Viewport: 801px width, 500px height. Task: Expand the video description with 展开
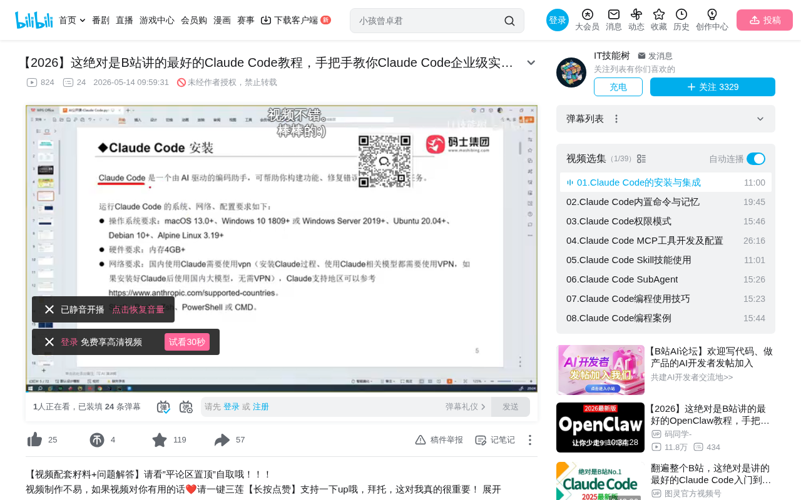pyautogui.click(x=492, y=489)
